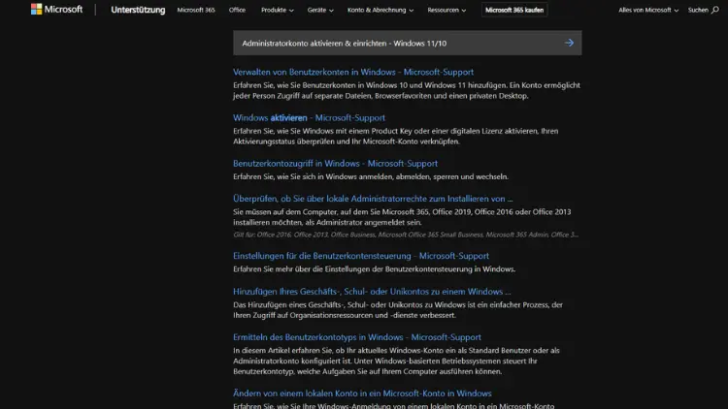
Task: Click the search arrow submit icon
Action: (x=569, y=43)
